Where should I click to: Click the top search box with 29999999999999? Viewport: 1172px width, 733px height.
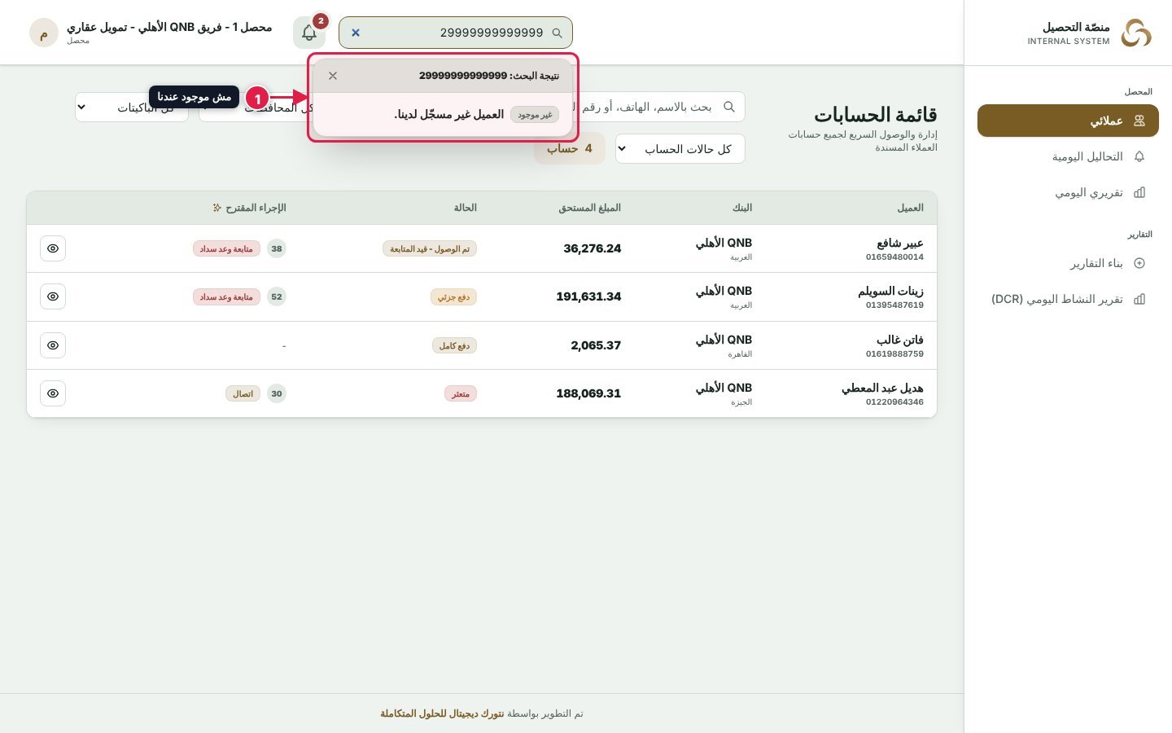pyautogui.click(x=456, y=33)
